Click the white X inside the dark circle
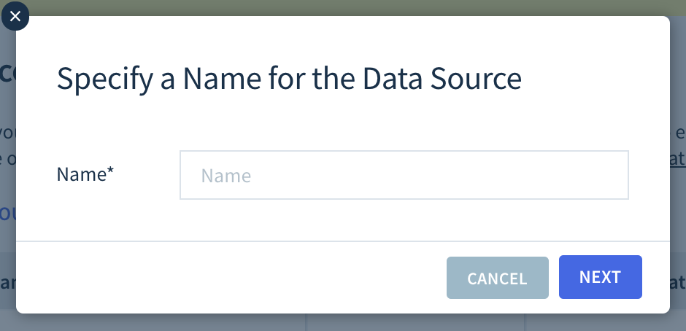The height and width of the screenshot is (331, 686). 15,17
